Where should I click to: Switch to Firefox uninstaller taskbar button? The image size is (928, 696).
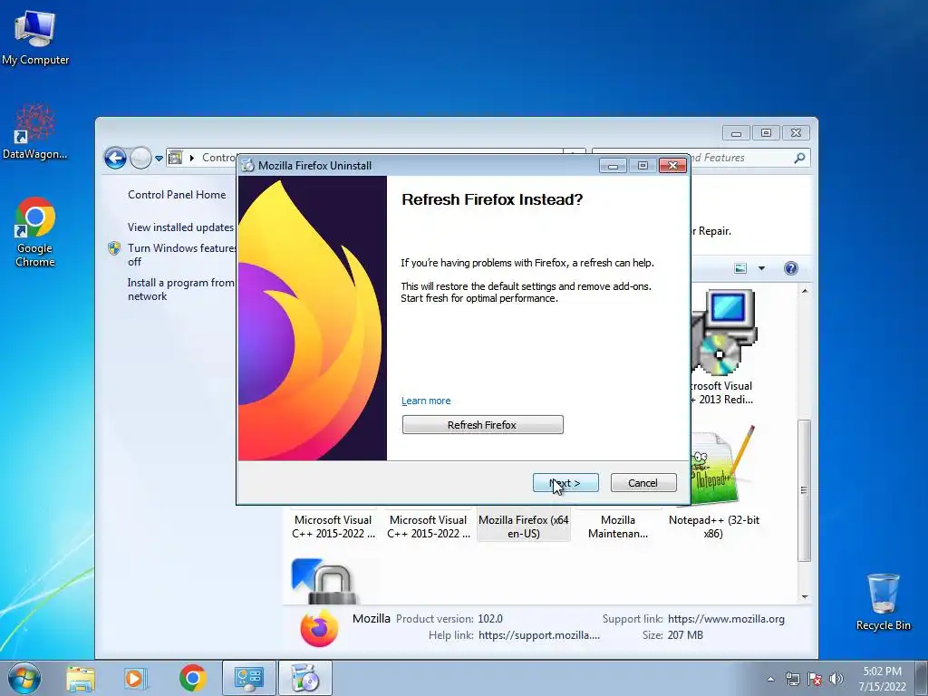[305, 678]
